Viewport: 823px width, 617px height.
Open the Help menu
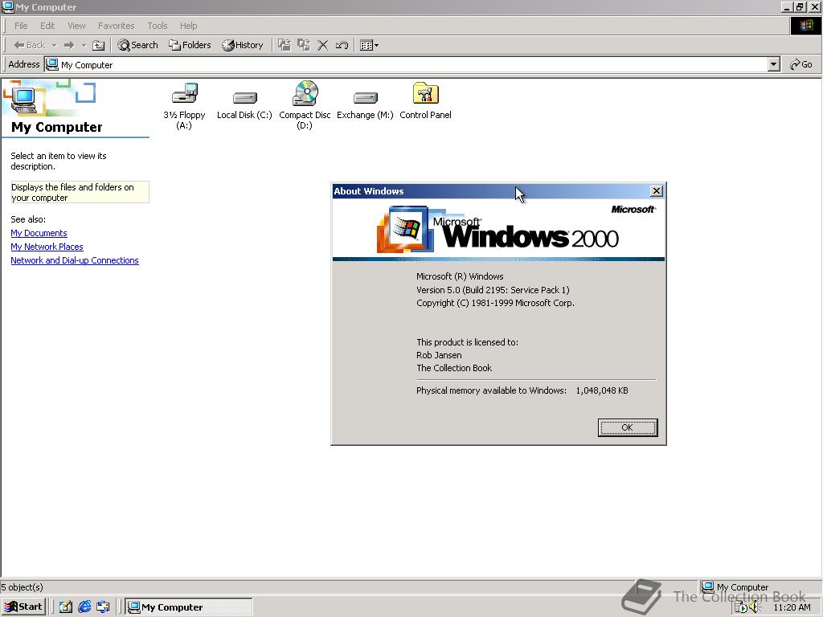click(x=188, y=26)
